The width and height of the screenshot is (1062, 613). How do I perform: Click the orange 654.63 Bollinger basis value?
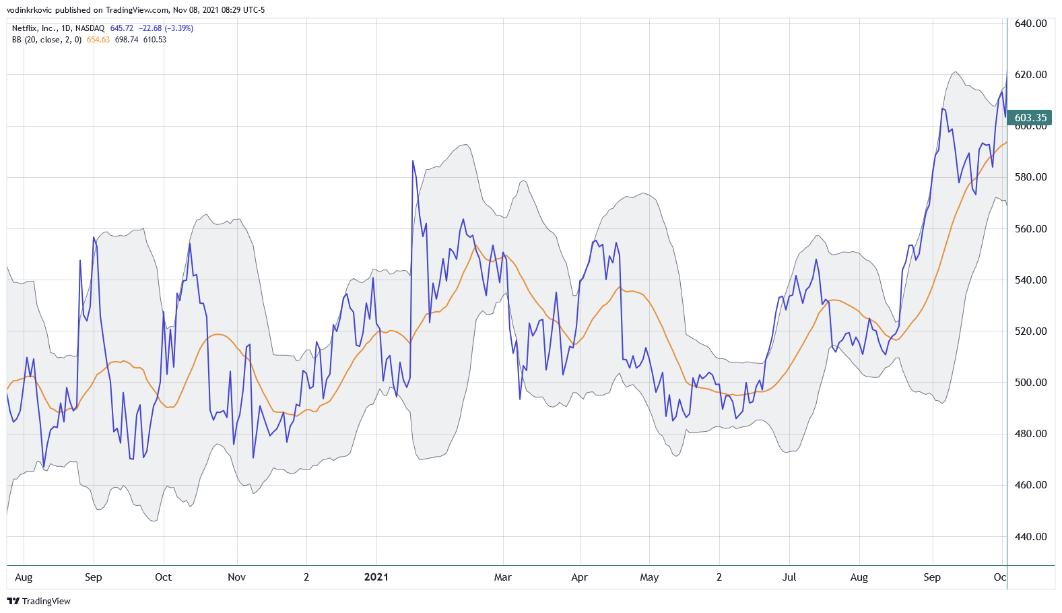(98, 40)
